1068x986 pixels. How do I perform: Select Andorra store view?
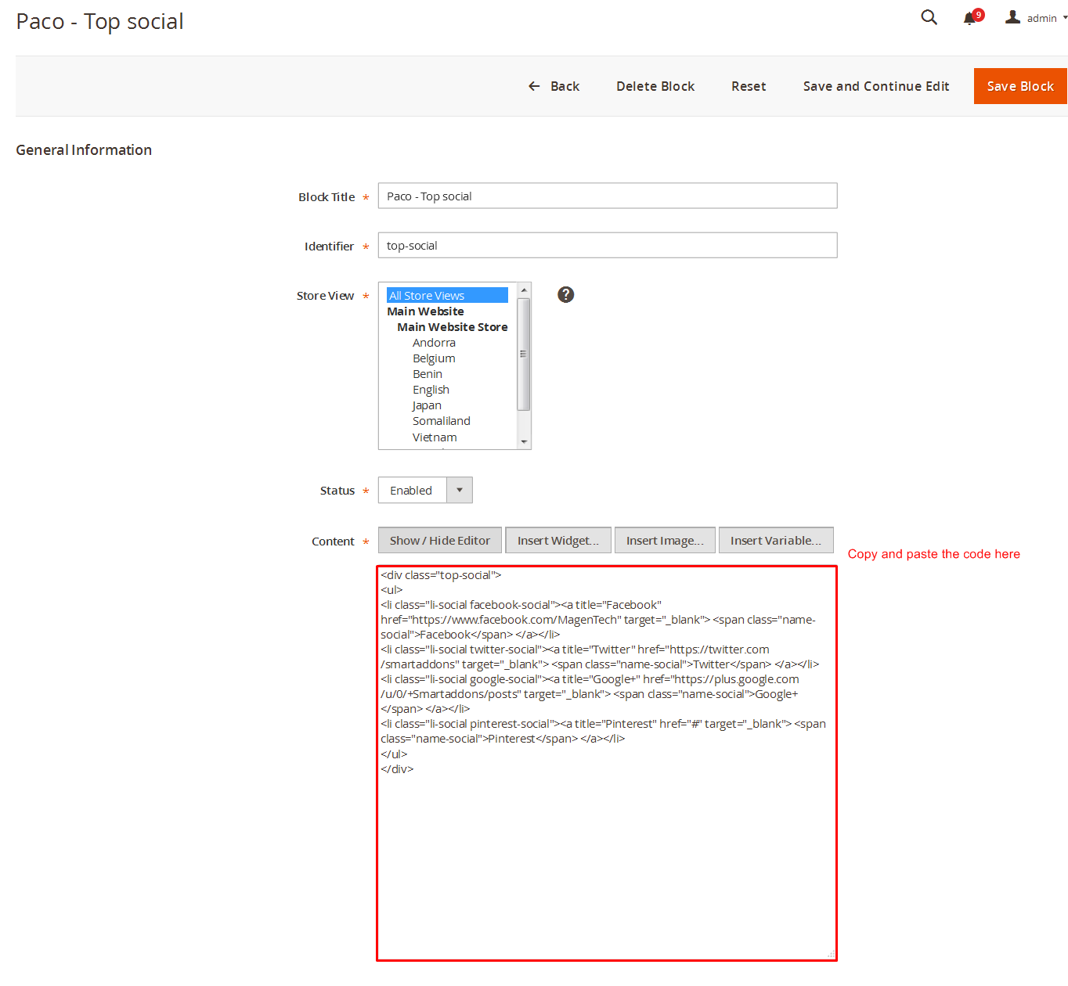[x=434, y=342]
